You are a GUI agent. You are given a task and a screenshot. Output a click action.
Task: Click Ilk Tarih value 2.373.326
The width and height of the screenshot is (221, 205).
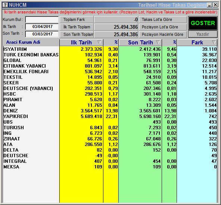(91, 49)
